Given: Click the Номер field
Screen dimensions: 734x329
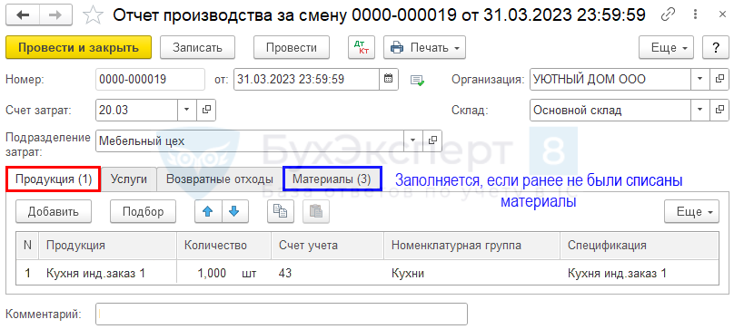Looking at the screenshot, I should point(150,80).
